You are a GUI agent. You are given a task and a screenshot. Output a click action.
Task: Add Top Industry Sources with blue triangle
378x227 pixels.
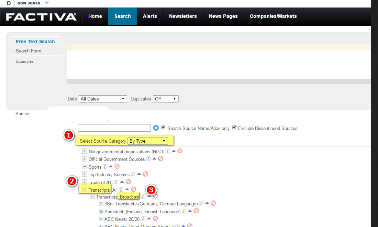pyautogui.click(x=139, y=174)
